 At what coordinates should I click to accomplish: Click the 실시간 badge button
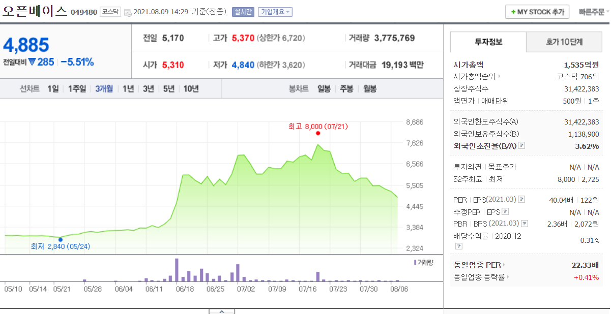click(243, 12)
